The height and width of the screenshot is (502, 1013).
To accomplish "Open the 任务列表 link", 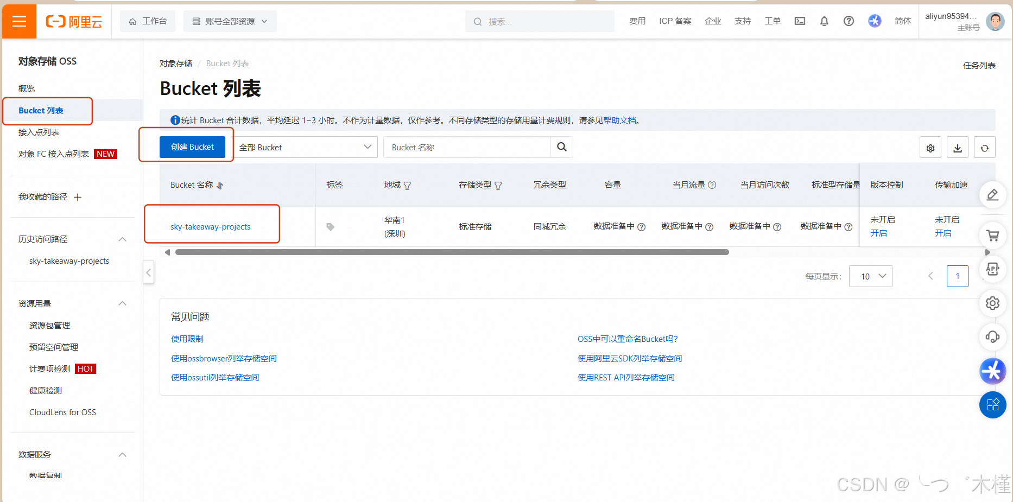I will 979,65.
